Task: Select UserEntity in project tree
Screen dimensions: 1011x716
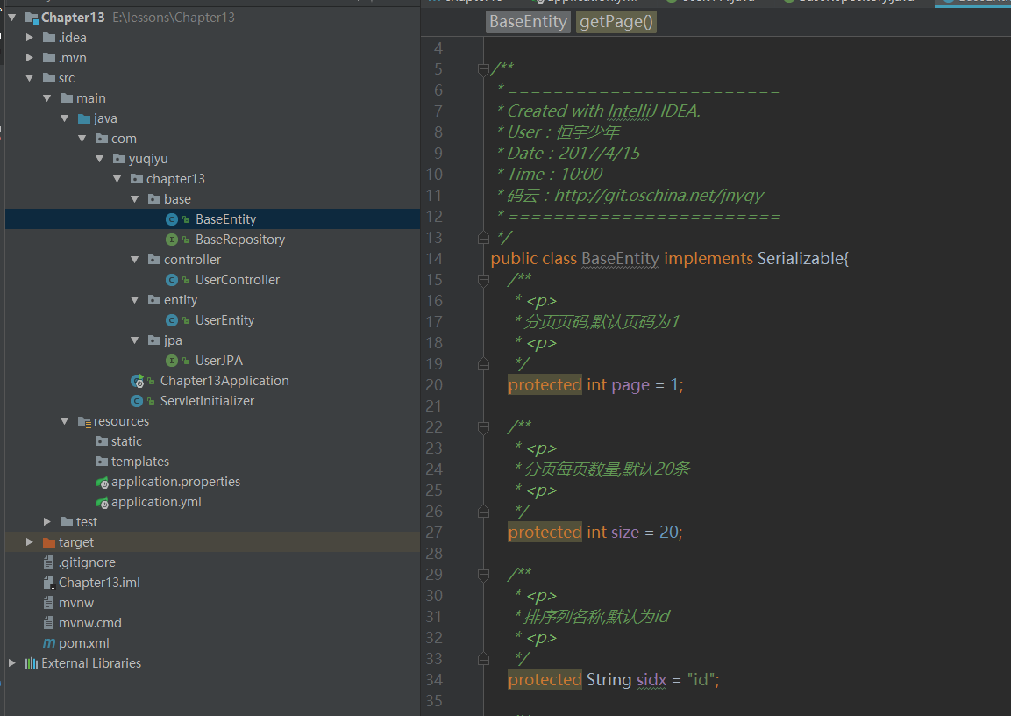Action: tap(225, 320)
